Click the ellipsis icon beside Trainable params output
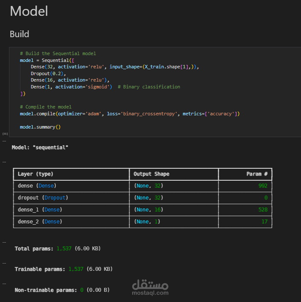The image size is (301, 302). pyautogui.click(x=4, y=263)
